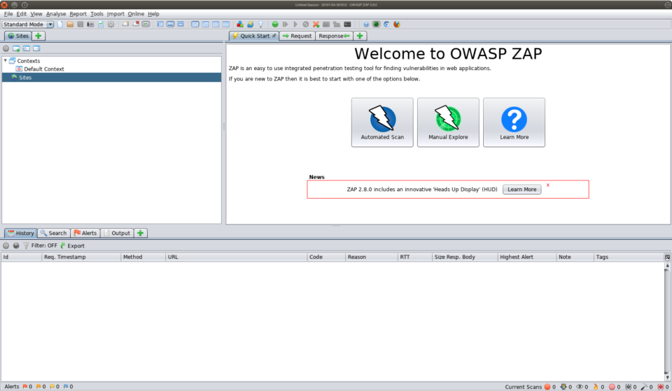
Task: Click the Export Context icon in Sites panel
Action: [x=37, y=48]
